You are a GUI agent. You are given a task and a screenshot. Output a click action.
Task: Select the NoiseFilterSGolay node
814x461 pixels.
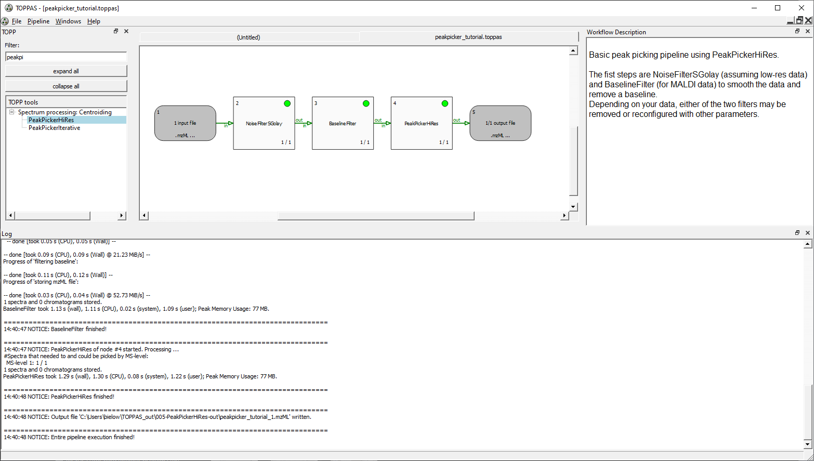pyautogui.click(x=264, y=123)
